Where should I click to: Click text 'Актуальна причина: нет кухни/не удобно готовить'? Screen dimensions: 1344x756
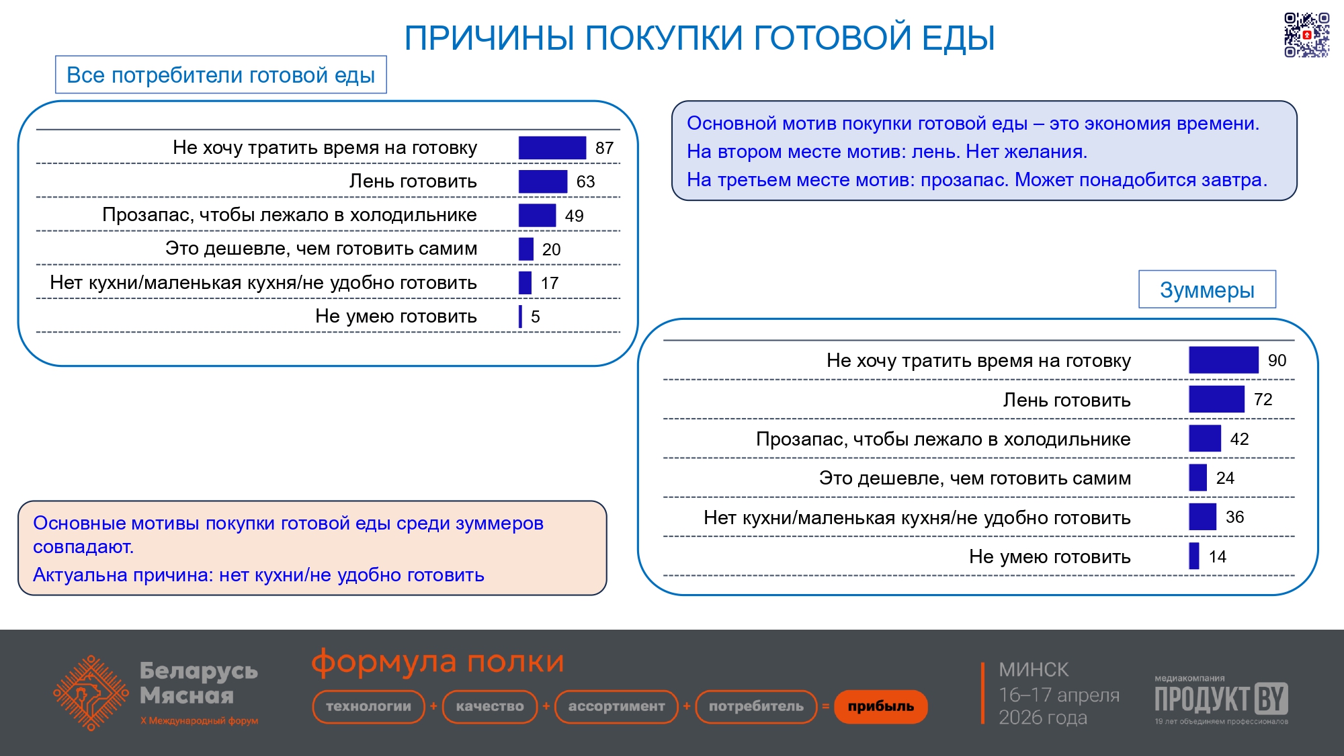[259, 575]
